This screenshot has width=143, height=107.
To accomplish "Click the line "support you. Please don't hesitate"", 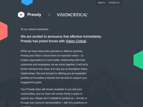I will click(x=54, y=98).
